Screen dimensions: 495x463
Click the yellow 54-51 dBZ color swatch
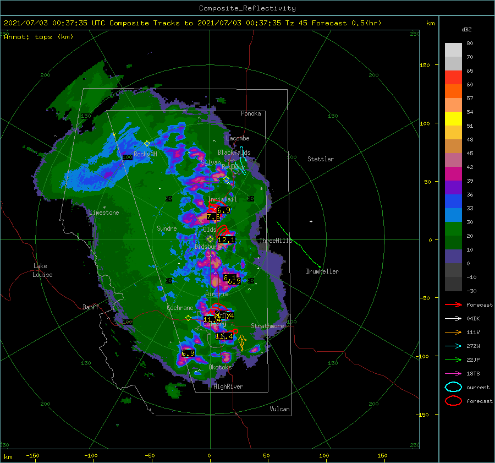pos(453,119)
